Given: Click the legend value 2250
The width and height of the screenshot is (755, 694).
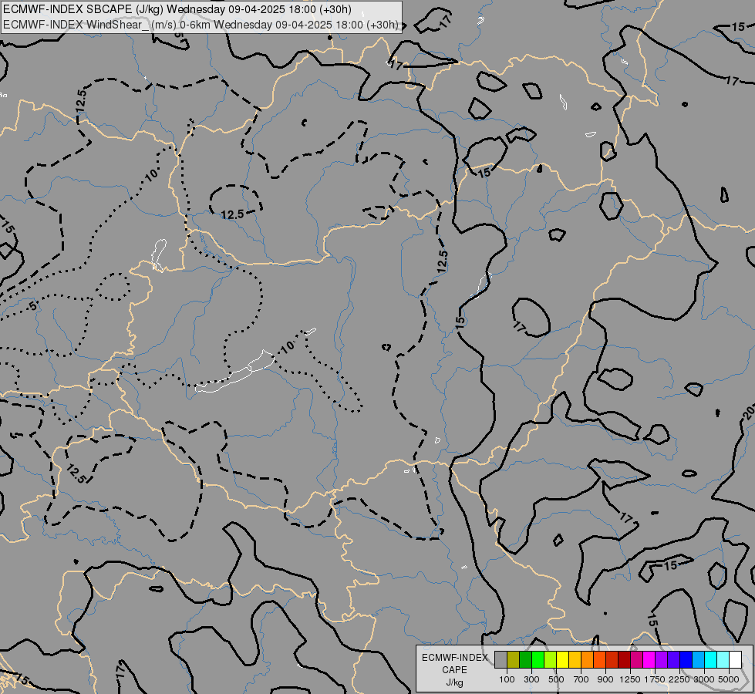Looking at the screenshot, I should [679, 679].
